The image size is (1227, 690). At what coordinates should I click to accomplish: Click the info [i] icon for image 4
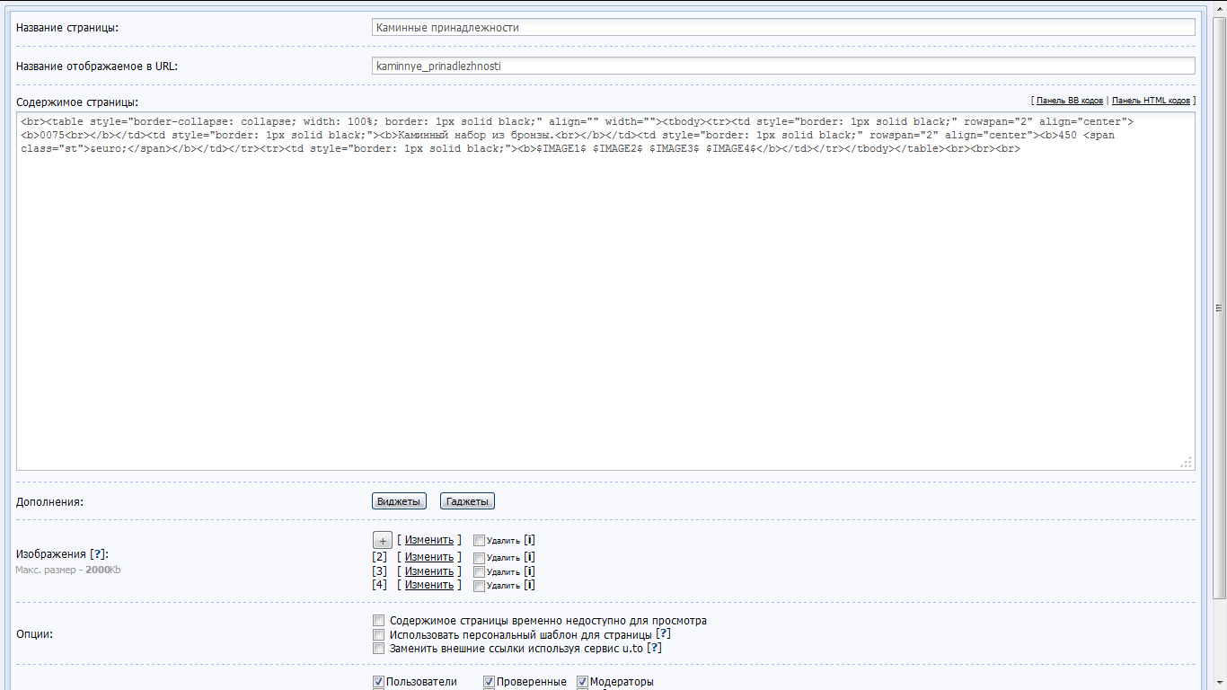pyautogui.click(x=530, y=585)
